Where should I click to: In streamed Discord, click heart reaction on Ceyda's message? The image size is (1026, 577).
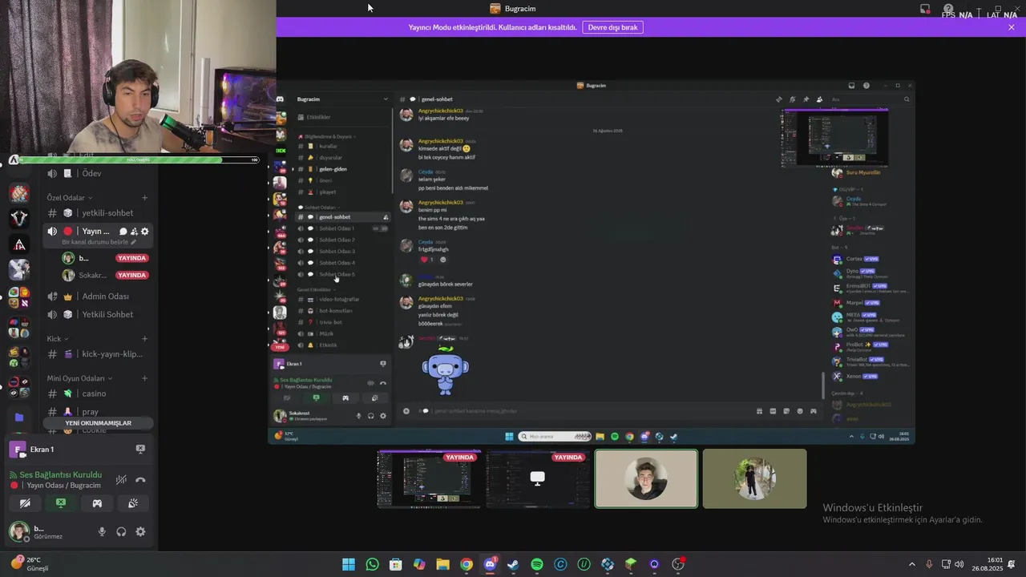[x=426, y=260]
